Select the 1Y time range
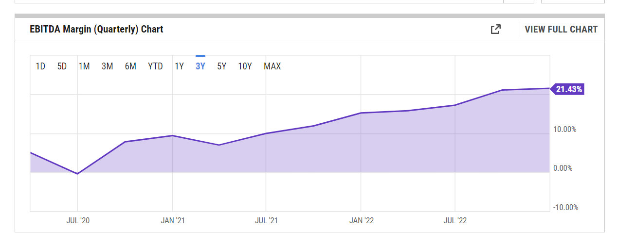This screenshot has height=246, width=617. [x=179, y=66]
